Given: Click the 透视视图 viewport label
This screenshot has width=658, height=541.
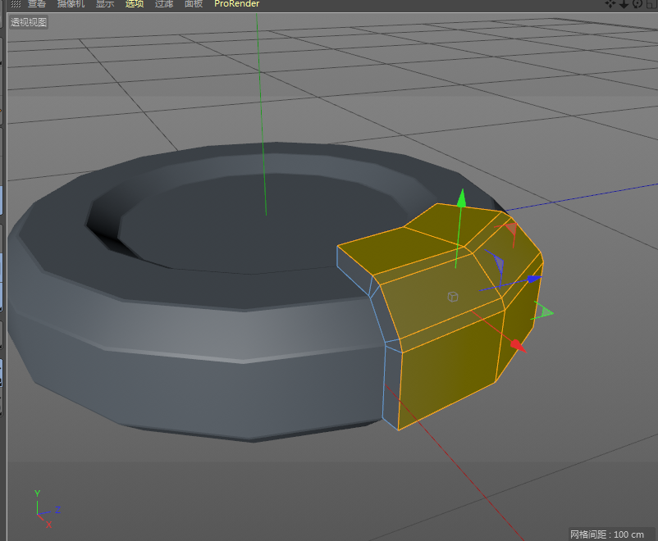Looking at the screenshot, I should click(x=29, y=22).
